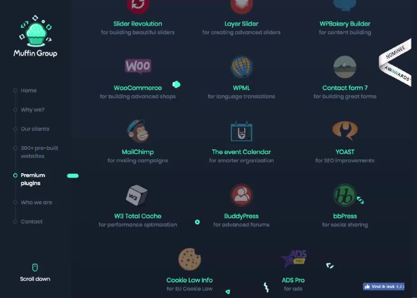Click 'for building great forms' description
Viewport: 417px width, 298px height.
(345, 97)
